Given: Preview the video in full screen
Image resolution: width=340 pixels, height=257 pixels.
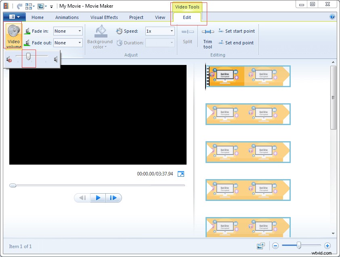Looking at the screenshot, I should click(x=181, y=174).
